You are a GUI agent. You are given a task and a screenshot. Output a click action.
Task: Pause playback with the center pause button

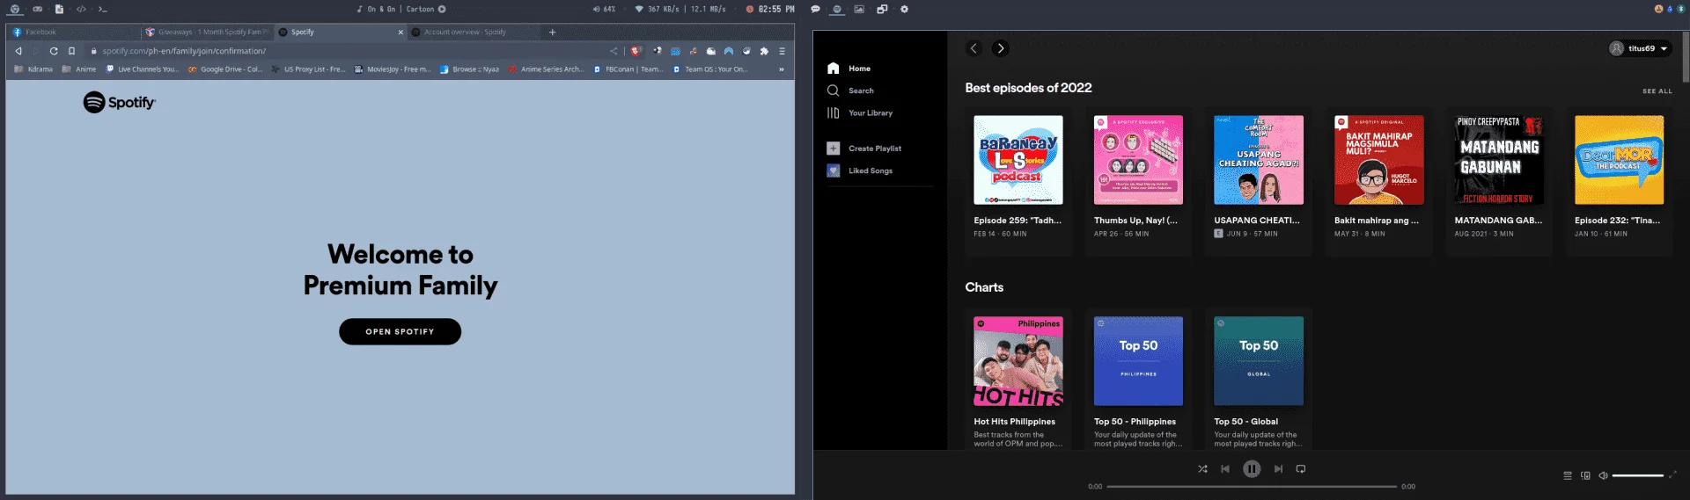coord(1251,469)
